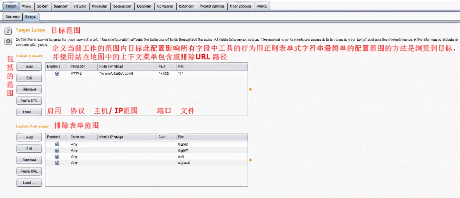The image size is (460, 198).
Task: Click Remove in the Include in scope section
Action: (29, 89)
